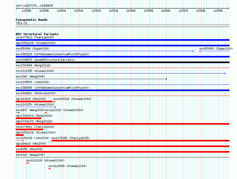The height and width of the screenshot is (179, 237).
Task: Click the blue nsv1077613 variant bar
Action: pos(122,40)
